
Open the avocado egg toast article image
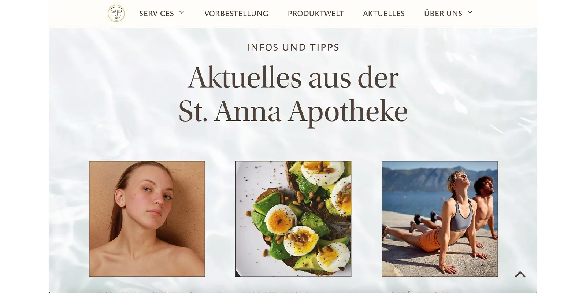(x=293, y=219)
